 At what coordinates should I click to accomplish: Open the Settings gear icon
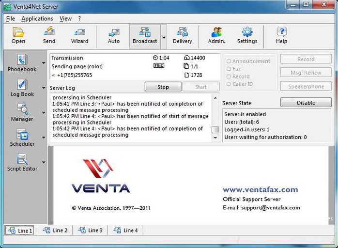tap(247, 32)
